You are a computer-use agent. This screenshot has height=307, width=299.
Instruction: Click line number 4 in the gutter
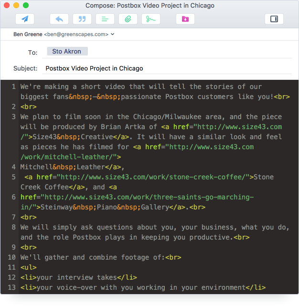tap(14, 167)
